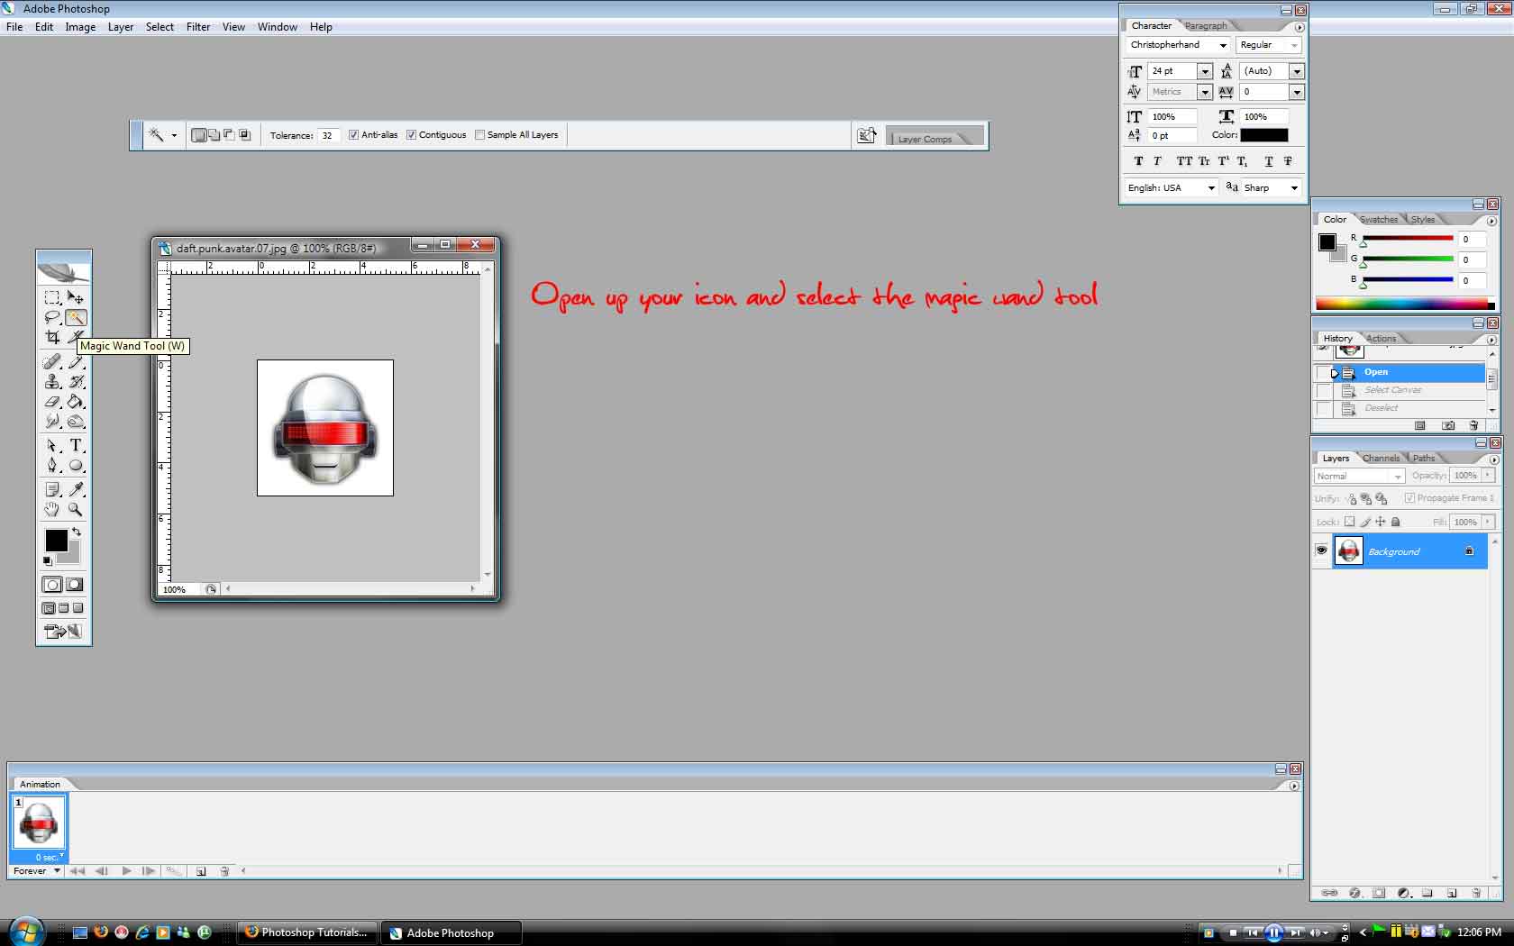Image resolution: width=1514 pixels, height=946 pixels.
Task: Click the text Color swatch in Character panel
Action: [x=1263, y=135]
